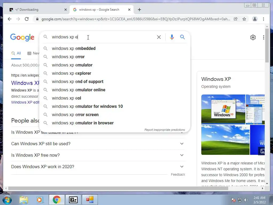
Task: Select windows xp emulator suggestion
Action: pyautogui.click(x=115, y=65)
